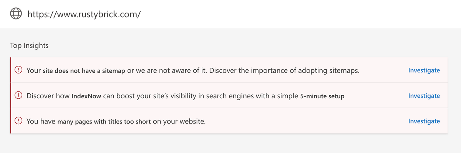Click "Discover how" at the IndexNow row start
Screen dimensions: 461x153
coord(48,96)
